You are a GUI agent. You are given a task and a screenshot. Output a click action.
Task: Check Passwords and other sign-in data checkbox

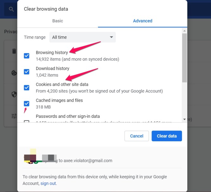27,121
